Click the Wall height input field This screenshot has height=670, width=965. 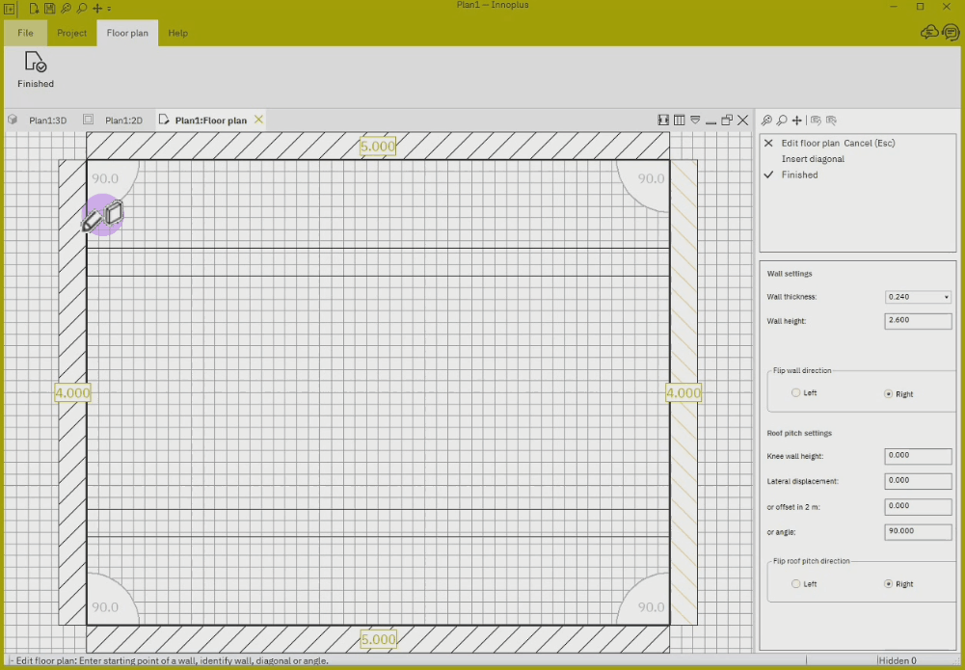[918, 321]
